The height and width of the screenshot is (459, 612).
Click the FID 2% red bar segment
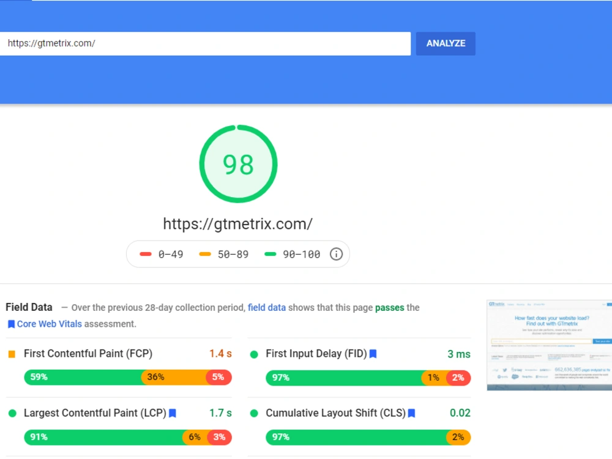coord(458,378)
